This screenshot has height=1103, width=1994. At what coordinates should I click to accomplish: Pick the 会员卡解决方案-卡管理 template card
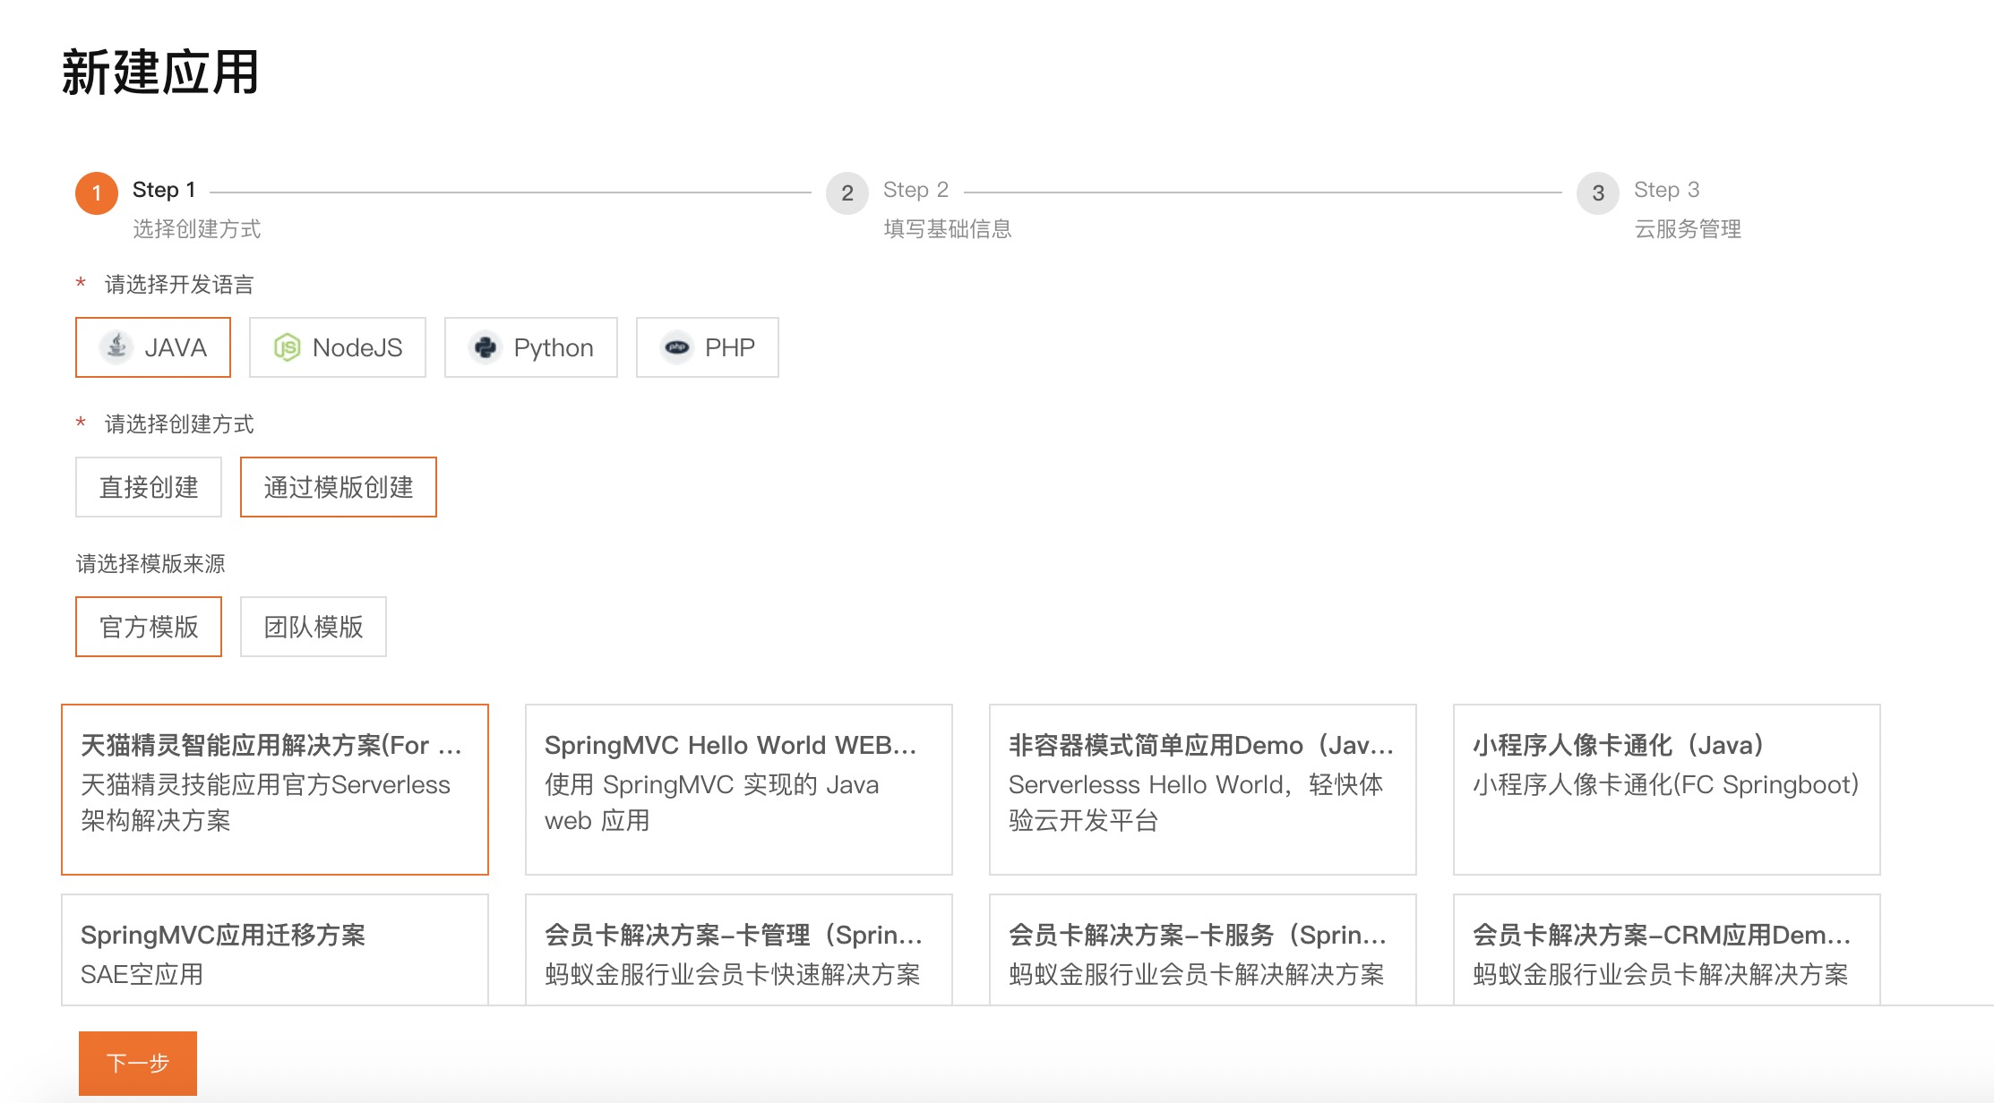point(739,950)
